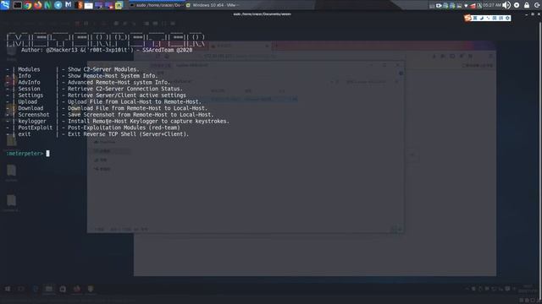The image size is (542, 304).
Task: Click the log out panel icon
Action: (537, 5)
